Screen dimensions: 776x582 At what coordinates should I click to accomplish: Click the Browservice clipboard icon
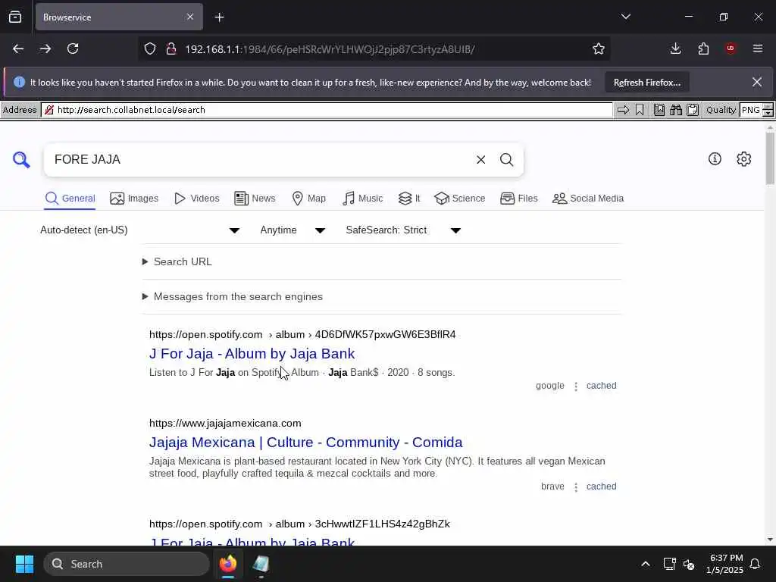pos(693,110)
